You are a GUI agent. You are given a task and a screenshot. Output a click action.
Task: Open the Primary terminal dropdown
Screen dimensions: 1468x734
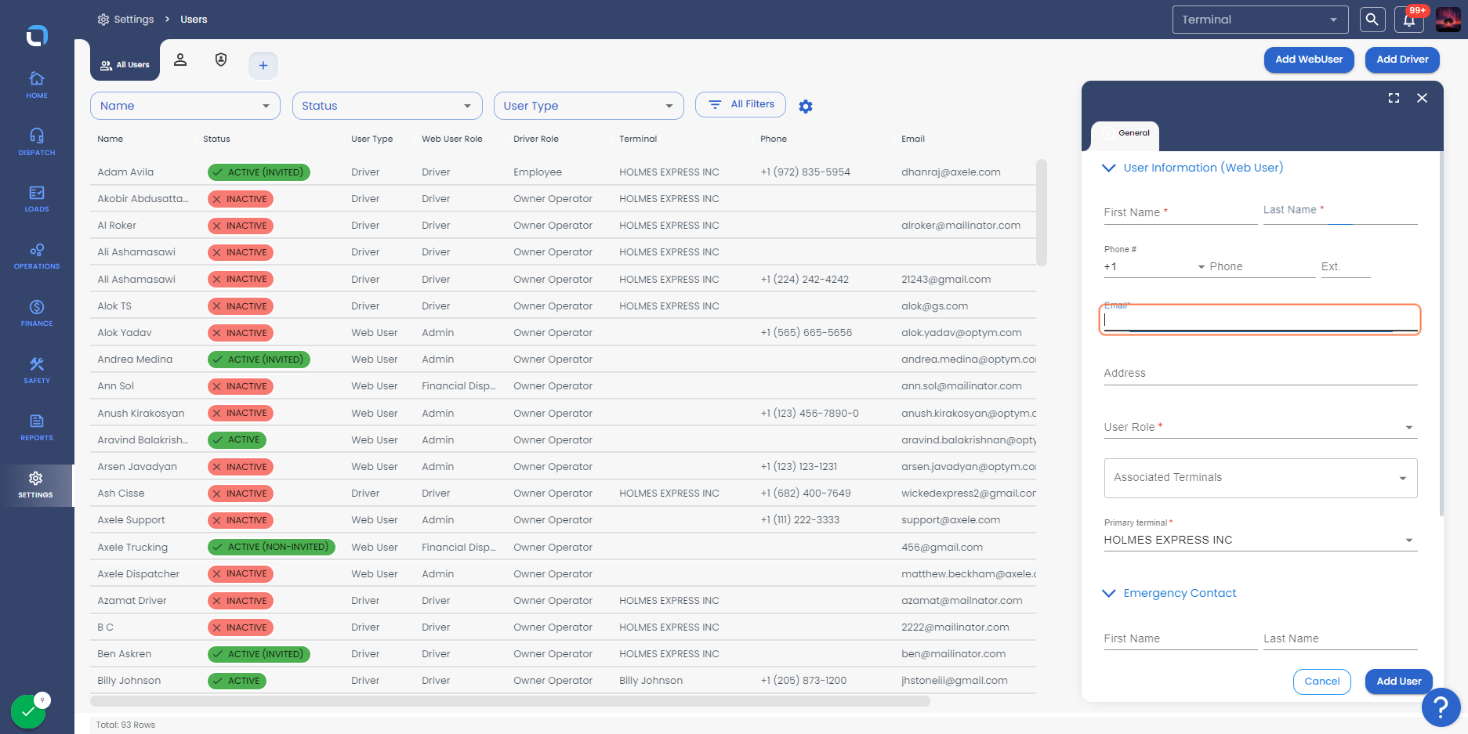[1260, 540]
